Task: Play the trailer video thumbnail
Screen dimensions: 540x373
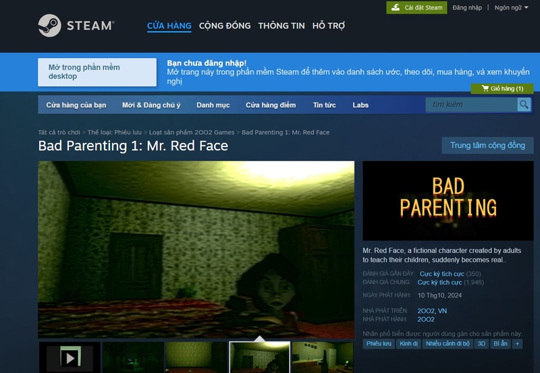Action: tap(70, 357)
